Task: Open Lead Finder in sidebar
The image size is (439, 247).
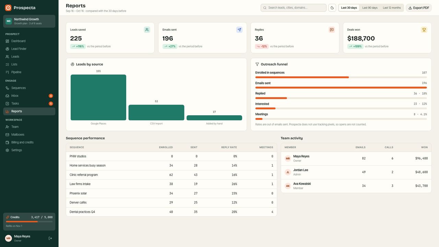Action: [x=29, y=49]
